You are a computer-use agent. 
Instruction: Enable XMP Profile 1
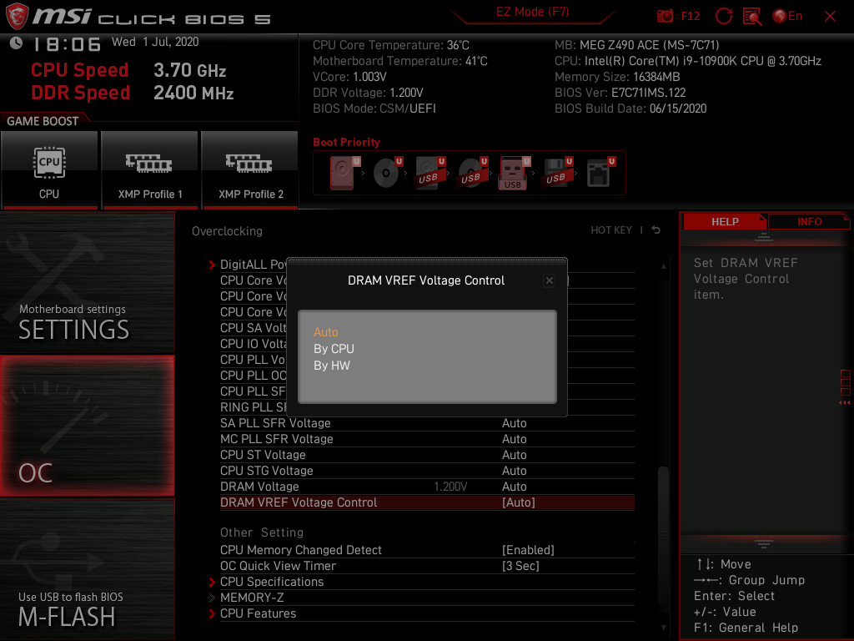tap(150, 170)
